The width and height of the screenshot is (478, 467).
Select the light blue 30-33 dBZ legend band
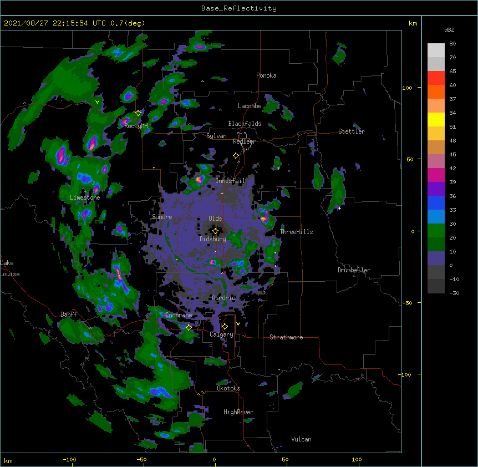(436, 217)
